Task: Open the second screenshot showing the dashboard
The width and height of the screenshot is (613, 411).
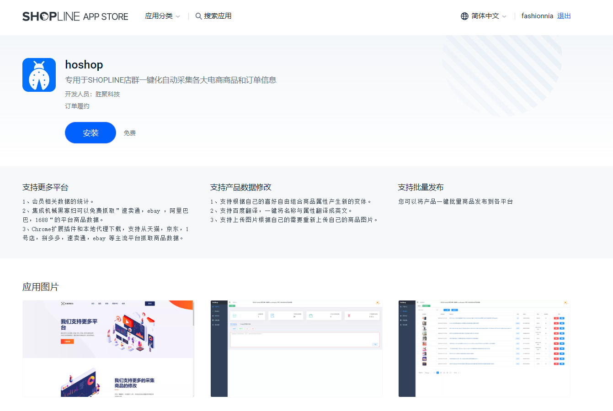Action: 296,348
